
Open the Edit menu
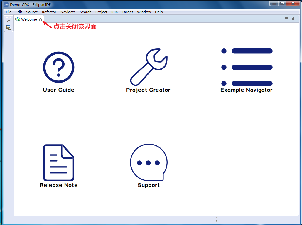(x=19, y=12)
